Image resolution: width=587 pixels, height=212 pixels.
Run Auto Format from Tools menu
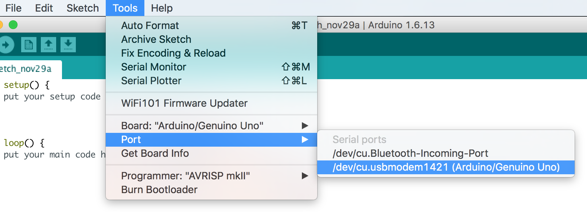(150, 26)
